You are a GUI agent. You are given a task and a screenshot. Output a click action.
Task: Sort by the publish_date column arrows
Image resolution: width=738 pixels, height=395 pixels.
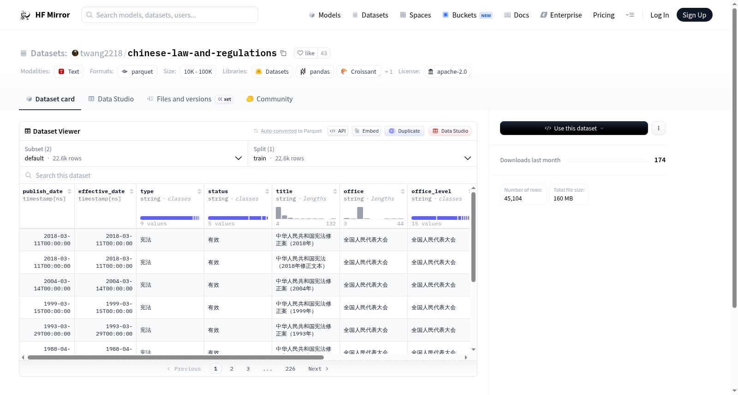(x=69, y=191)
